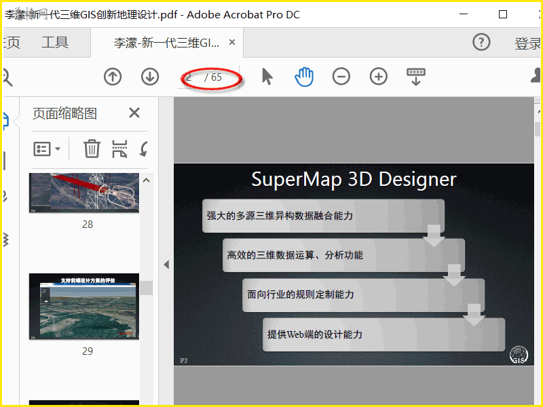Click the document pane vertical scrollbar
543x407 pixels.
(x=538, y=130)
